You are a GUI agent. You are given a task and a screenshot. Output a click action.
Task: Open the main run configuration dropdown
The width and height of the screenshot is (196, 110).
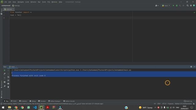pyautogui.click(x=166, y=5)
